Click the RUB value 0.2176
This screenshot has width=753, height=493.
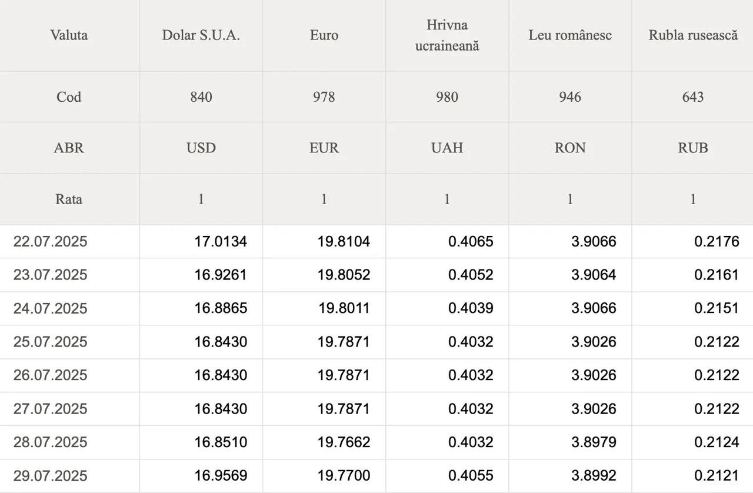[717, 241]
